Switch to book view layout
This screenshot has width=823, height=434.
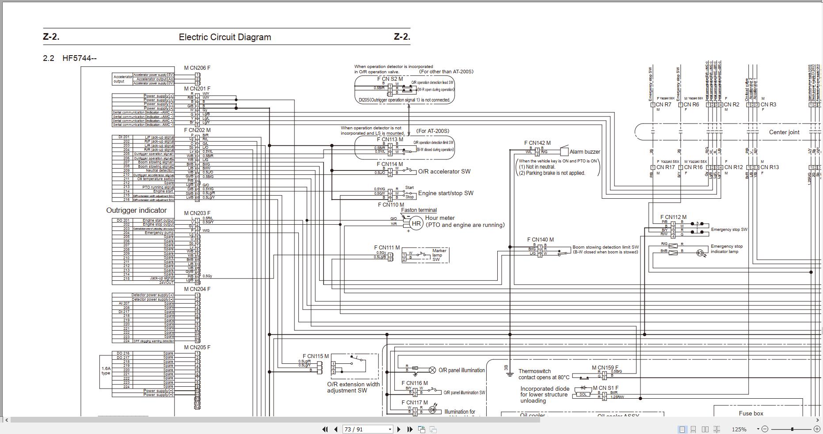point(716,429)
